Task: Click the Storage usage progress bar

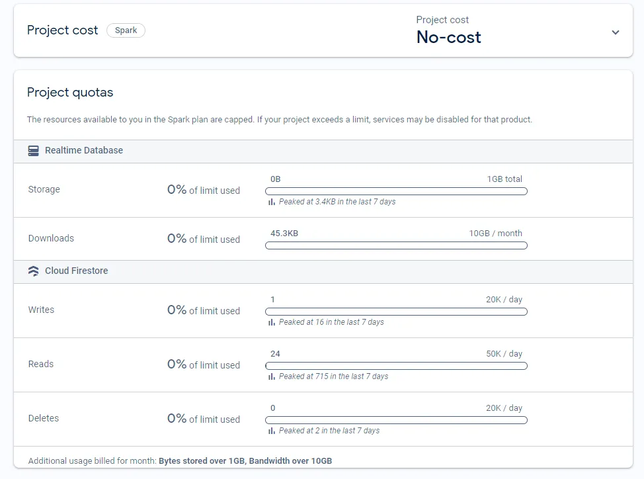Action: 396,191
